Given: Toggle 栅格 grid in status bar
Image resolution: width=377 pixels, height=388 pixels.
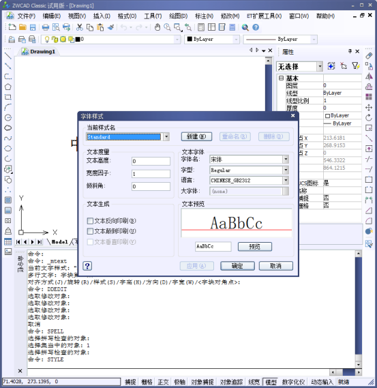Looking at the screenshot, I should [x=147, y=382].
